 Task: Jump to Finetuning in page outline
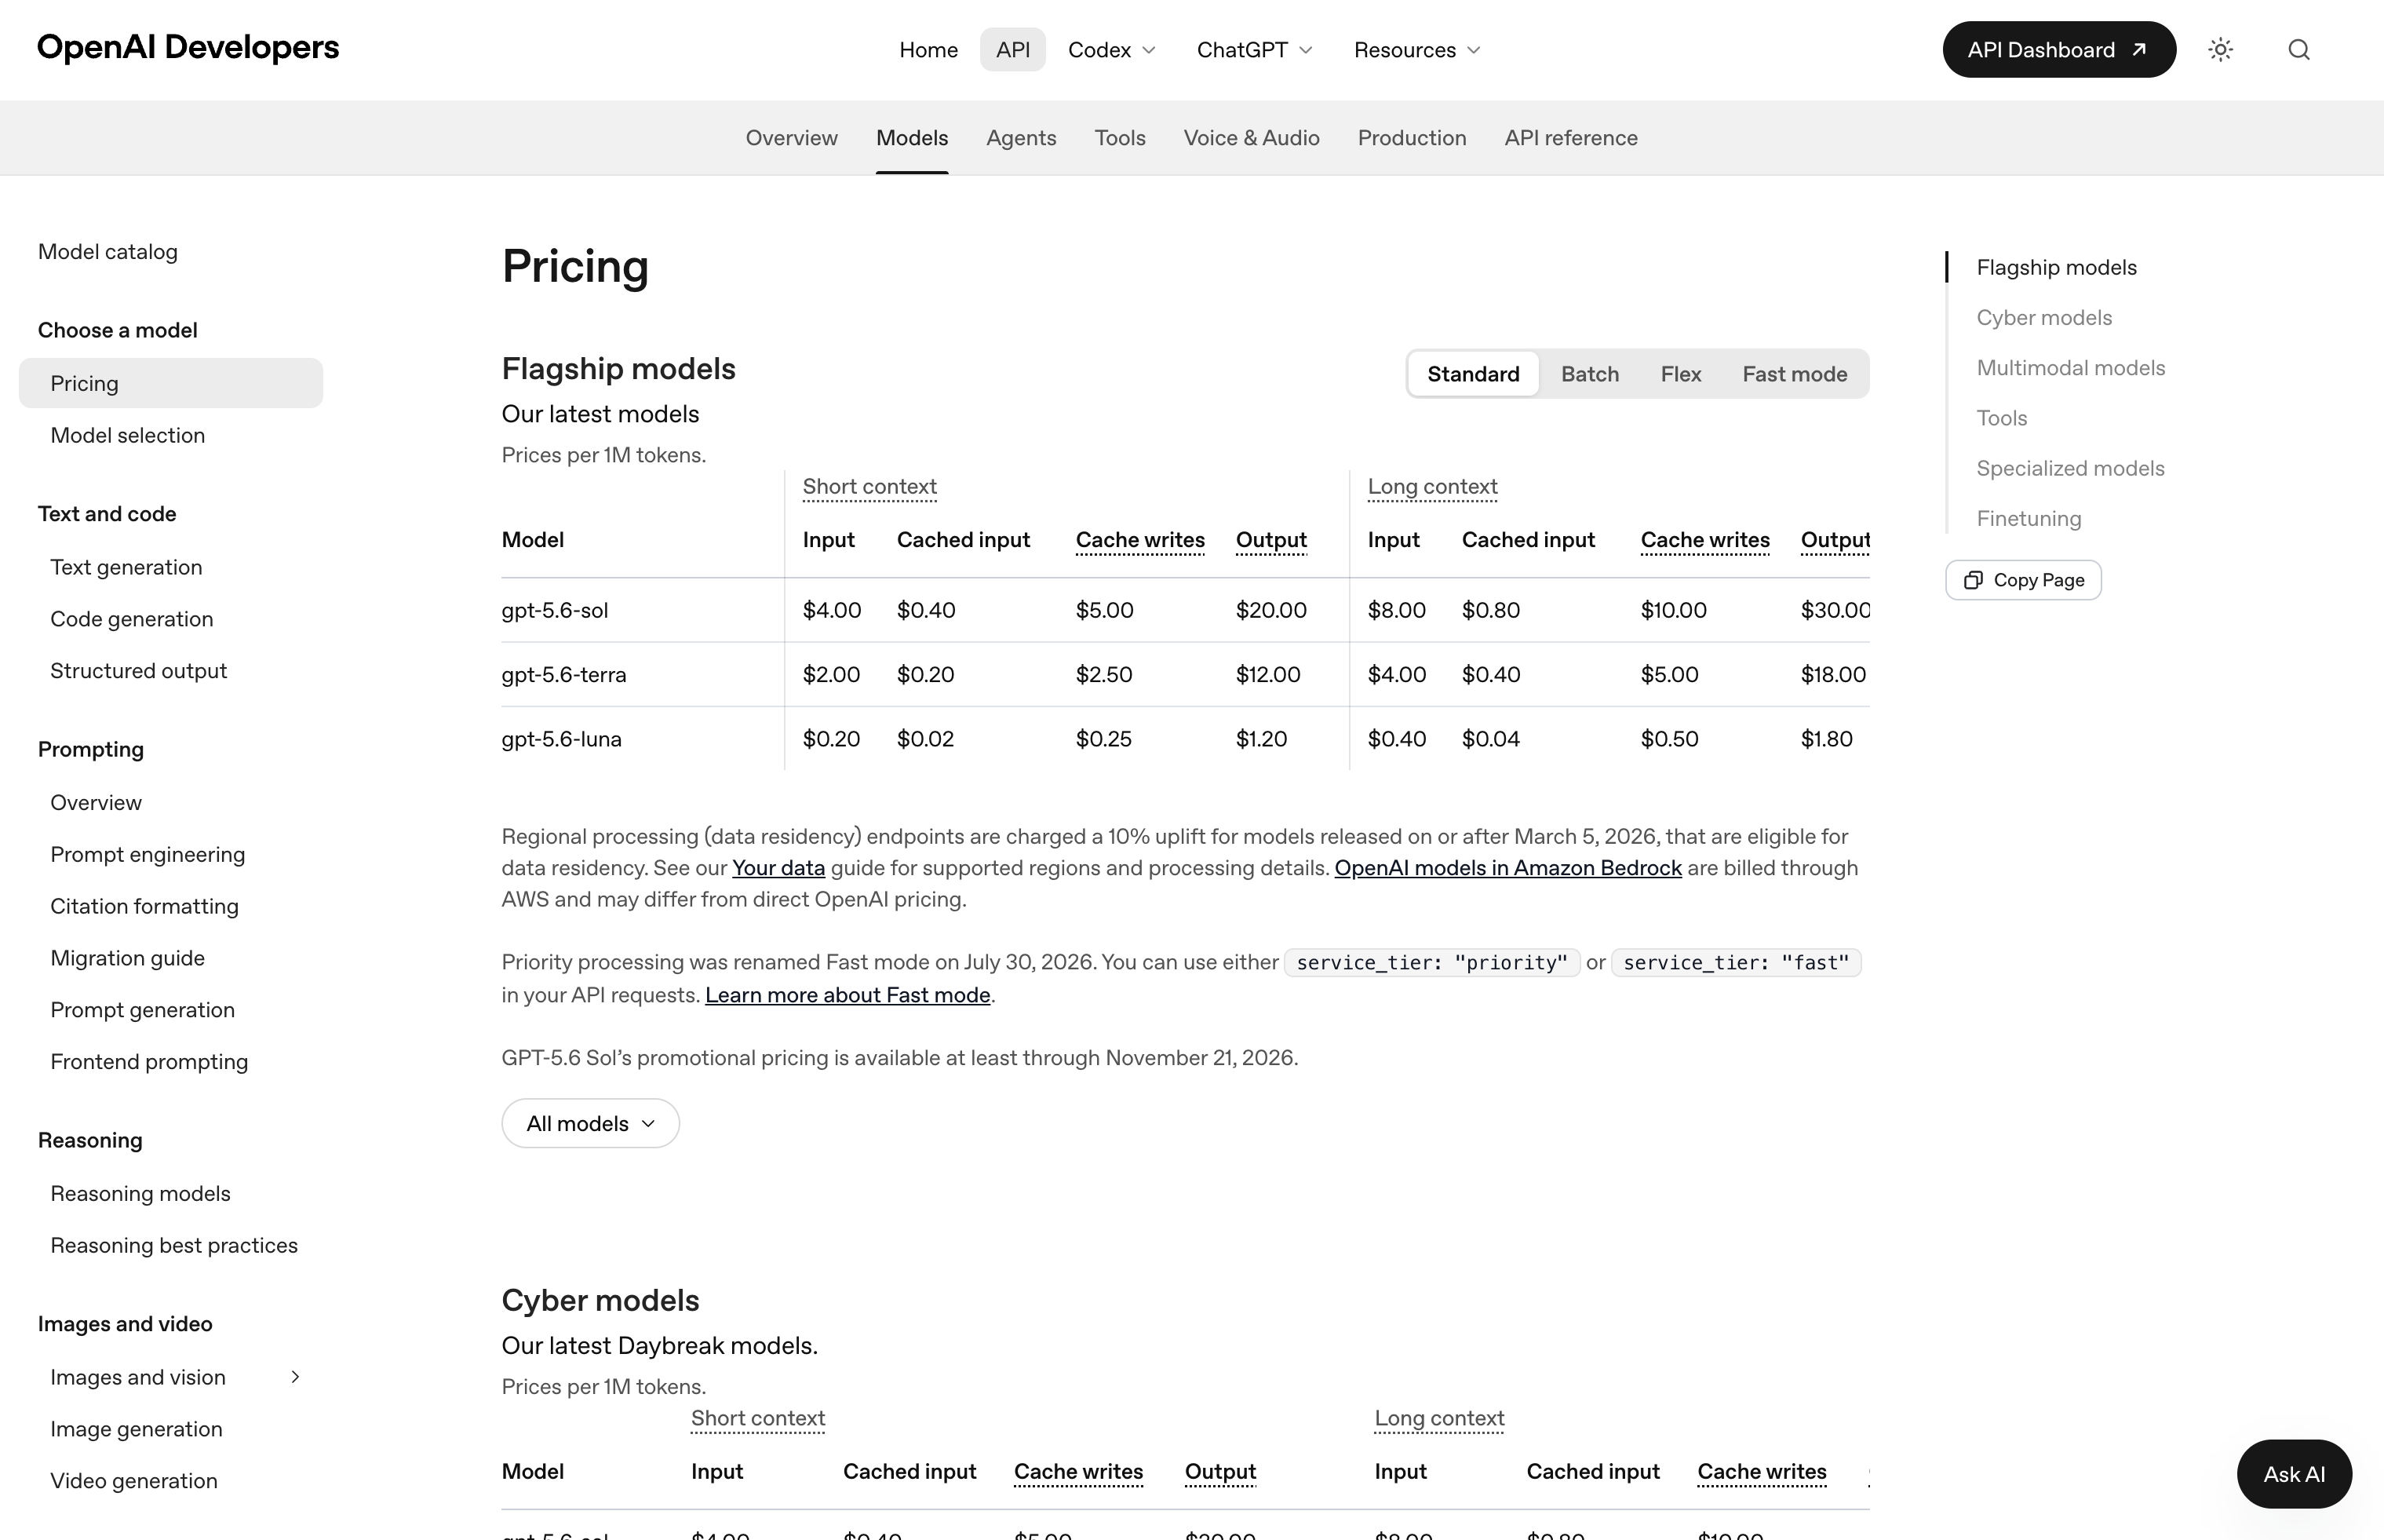2029,519
